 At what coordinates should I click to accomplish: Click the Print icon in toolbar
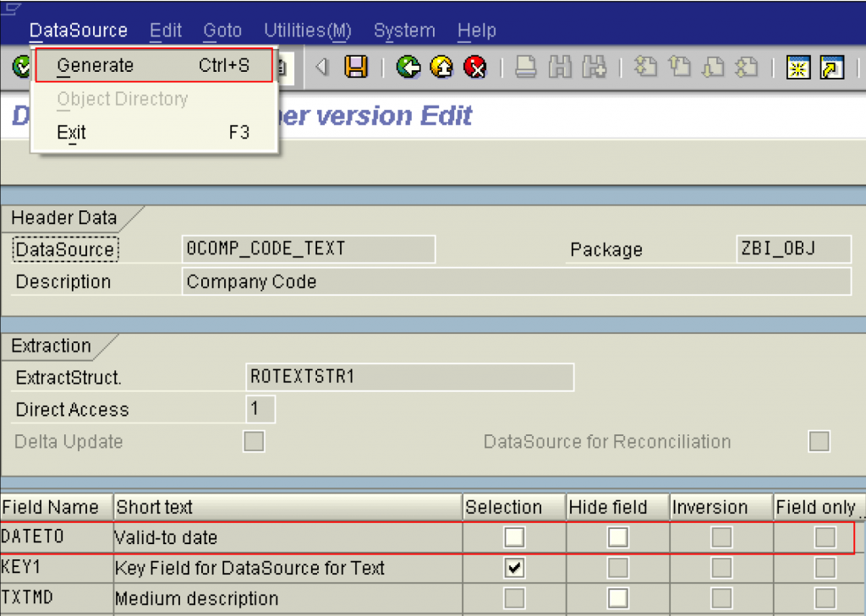coord(525,68)
